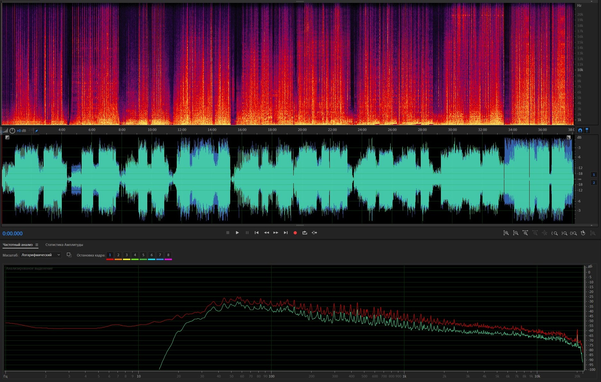Adjust the +0 dB volume knob

12,131
